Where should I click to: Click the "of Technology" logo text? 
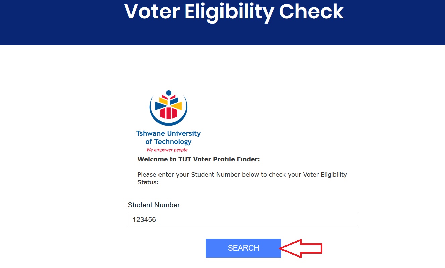[168, 142]
